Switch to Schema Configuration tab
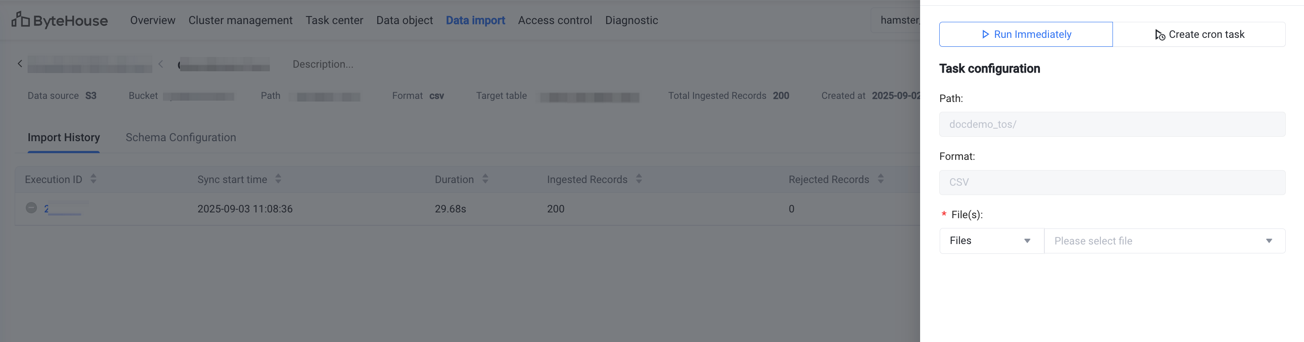Image resolution: width=1304 pixels, height=342 pixels. click(x=181, y=138)
